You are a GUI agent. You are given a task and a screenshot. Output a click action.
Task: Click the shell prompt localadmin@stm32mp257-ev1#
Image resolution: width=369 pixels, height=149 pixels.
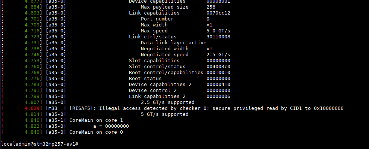pos(39,144)
